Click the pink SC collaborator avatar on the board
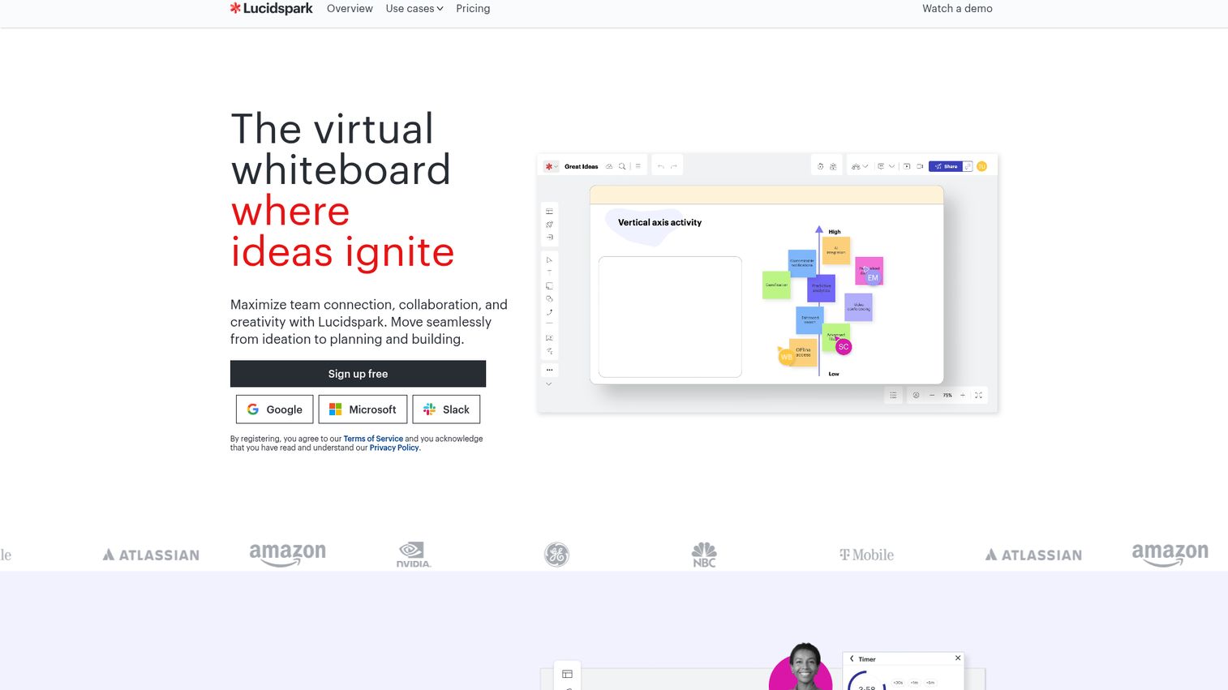This screenshot has height=690, width=1228. click(x=844, y=346)
